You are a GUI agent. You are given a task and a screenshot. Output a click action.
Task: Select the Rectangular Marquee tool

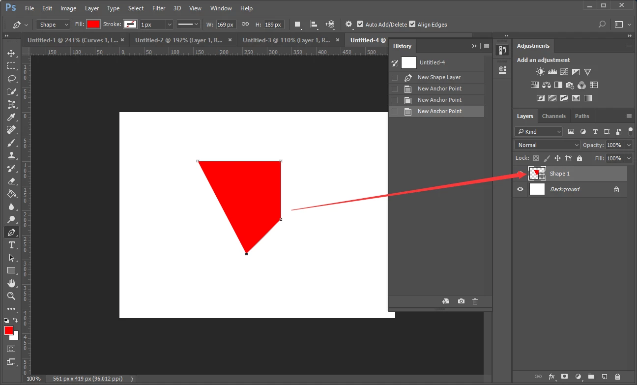(x=11, y=66)
